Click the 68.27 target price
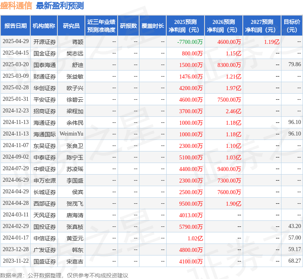This screenshot has height=279, width=303. [295, 261]
